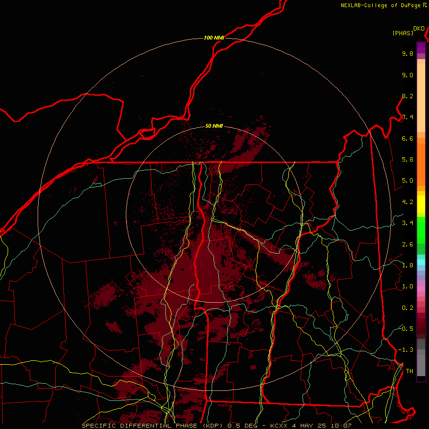The height and width of the screenshot is (429, 429).
Task: Click the -0.5 value on color scale
Action: pos(406,328)
